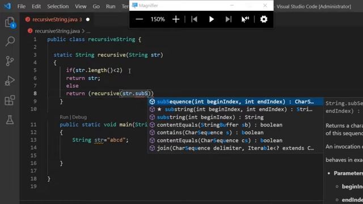Select subSequence(int beginIndex, int endIndex) suggestion
The height and width of the screenshot is (204, 363).
click(x=235, y=101)
